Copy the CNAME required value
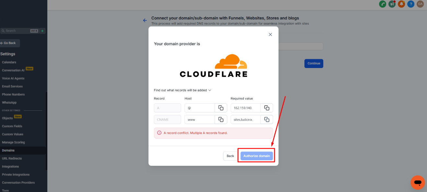 pyautogui.click(x=267, y=119)
